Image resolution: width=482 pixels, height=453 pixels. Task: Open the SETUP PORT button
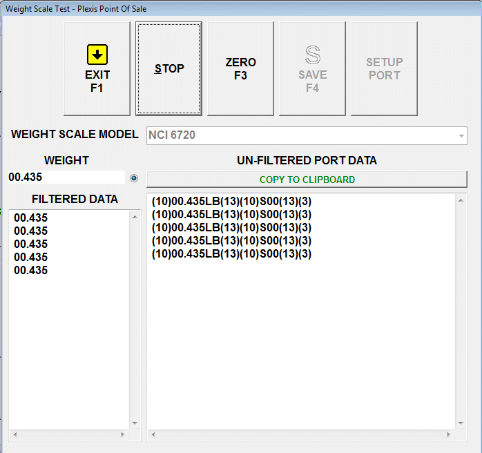coord(384,68)
